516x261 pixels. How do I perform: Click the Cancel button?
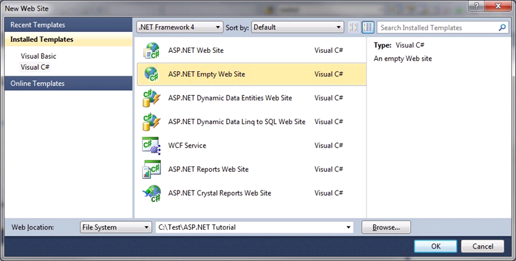coord(483,246)
